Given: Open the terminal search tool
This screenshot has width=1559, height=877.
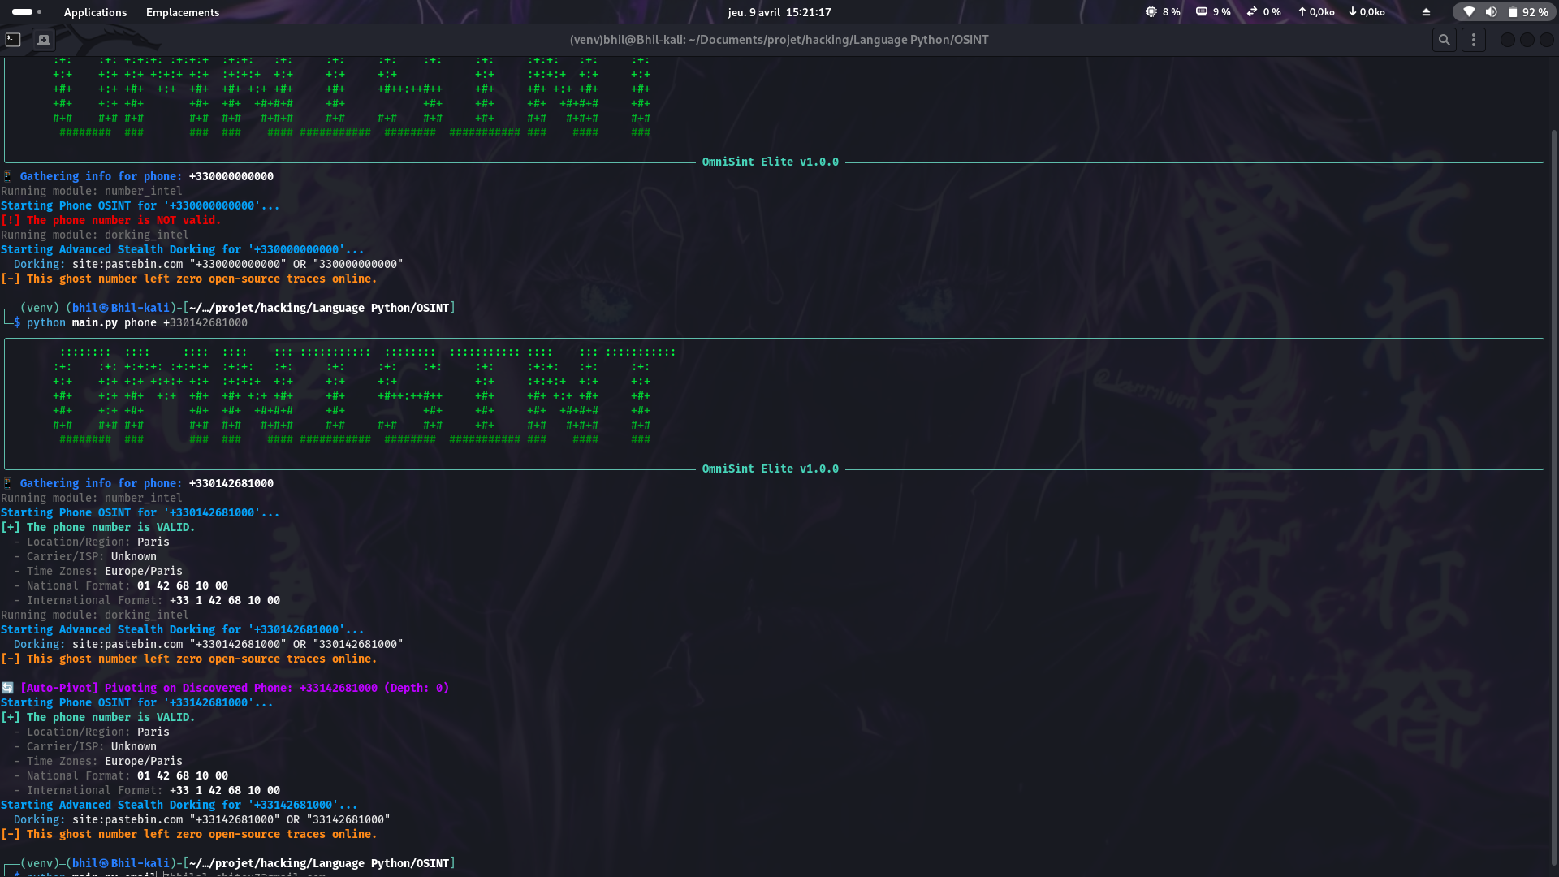Looking at the screenshot, I should 1444,40.
